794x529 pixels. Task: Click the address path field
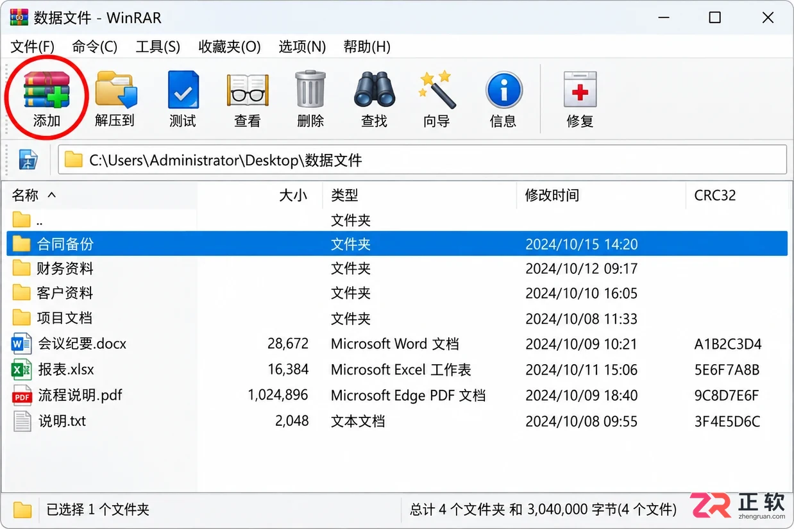(x=422, y=160)
